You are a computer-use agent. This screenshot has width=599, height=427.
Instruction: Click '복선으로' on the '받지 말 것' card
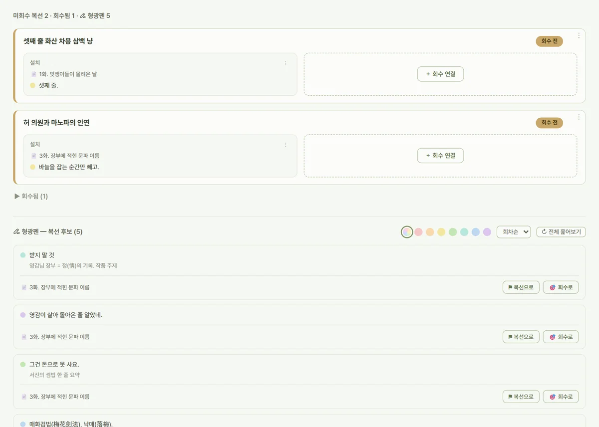point(521,287)
